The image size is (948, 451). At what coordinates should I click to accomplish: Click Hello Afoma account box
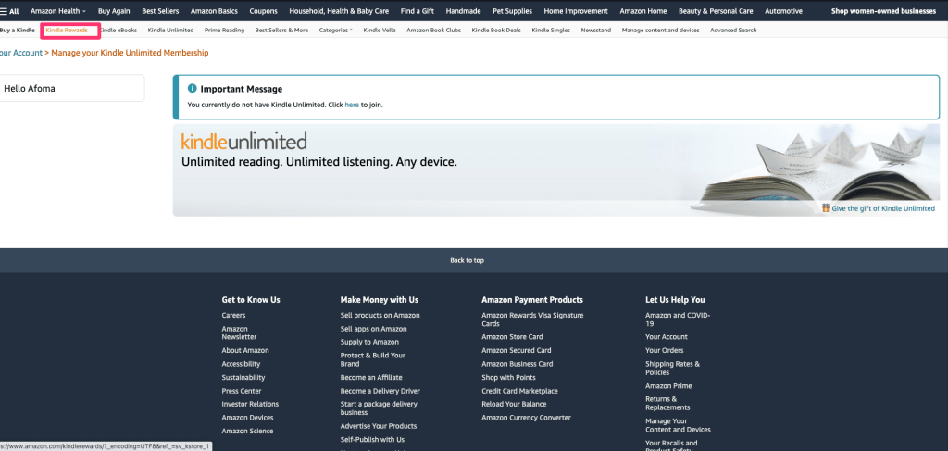click(x=72, y=88)
